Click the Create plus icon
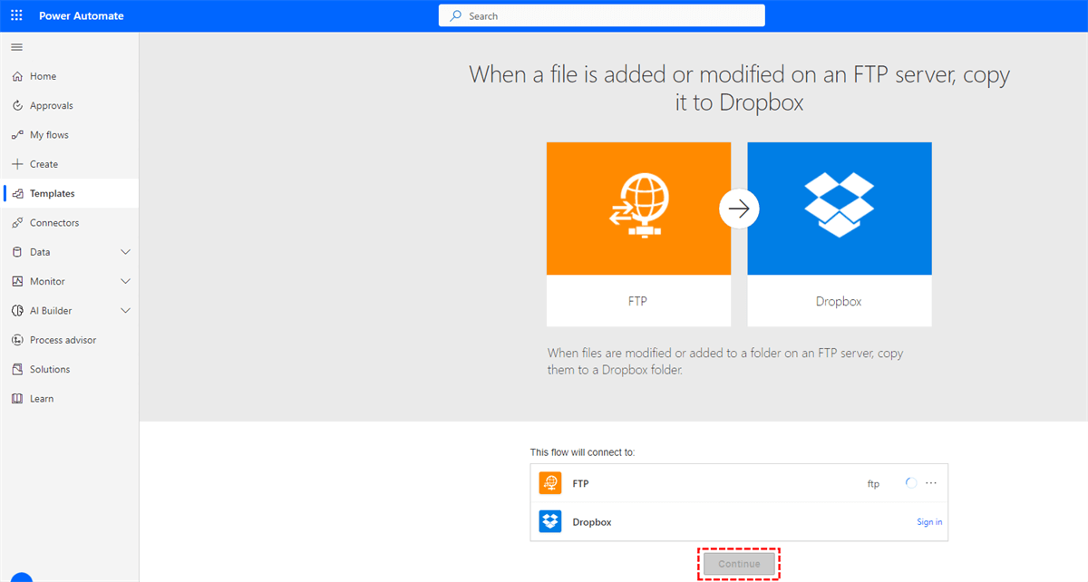This screenshot has width=1088, height=582. pyautogui.click(x=17, y=164)
